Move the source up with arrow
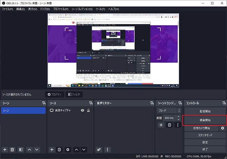 pyautogui.click(x=77, y=150)
